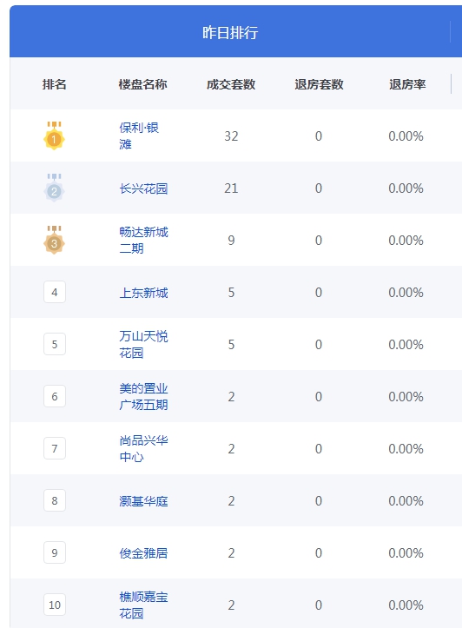Switch to the 昨日排行 tab
Viewport: 462px width, 628px height.
pyautogui.click(x=230, y=32)
